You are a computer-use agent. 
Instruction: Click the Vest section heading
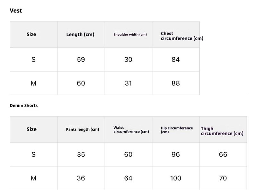coord(16,11)
